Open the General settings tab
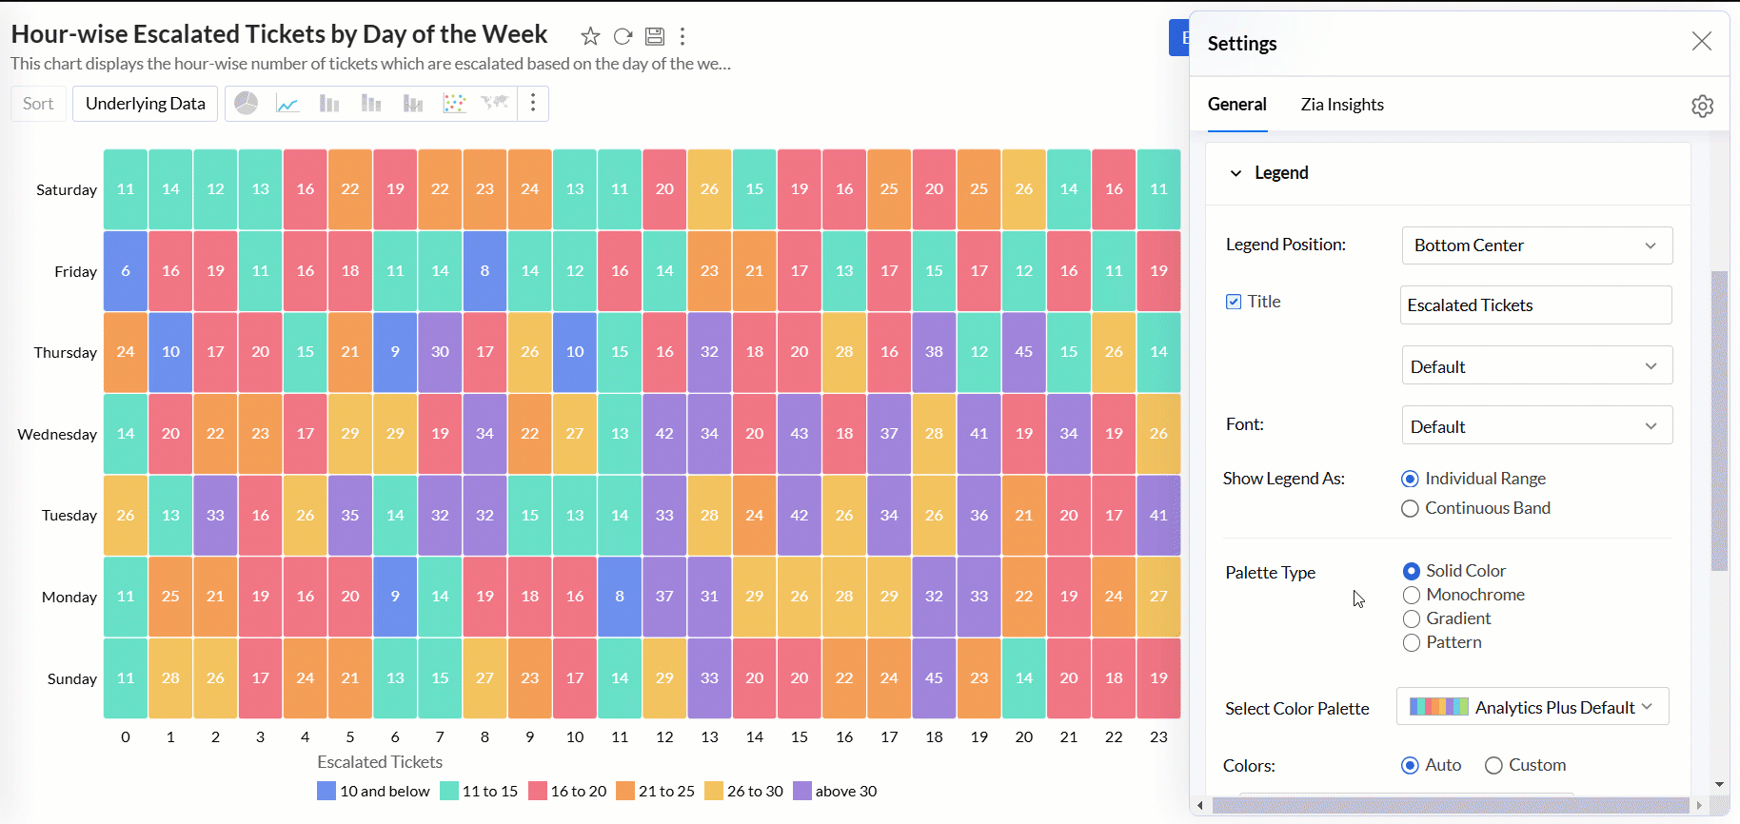Screen dimensions: 1740x824 click(1236, 105)
